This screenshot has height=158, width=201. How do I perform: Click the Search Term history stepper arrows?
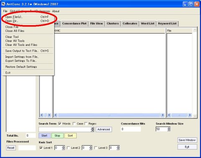click(92, 129)
